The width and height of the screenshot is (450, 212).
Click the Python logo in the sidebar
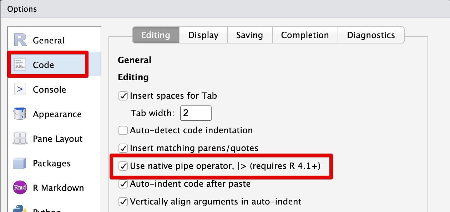[20, 209]
